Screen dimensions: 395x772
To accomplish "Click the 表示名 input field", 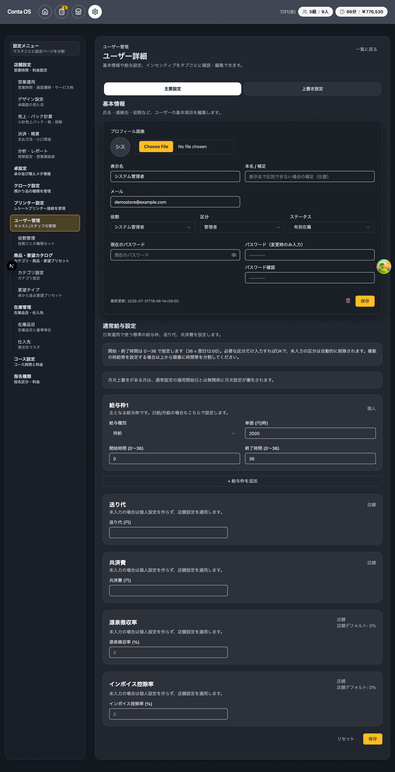I will pos(175,176).
